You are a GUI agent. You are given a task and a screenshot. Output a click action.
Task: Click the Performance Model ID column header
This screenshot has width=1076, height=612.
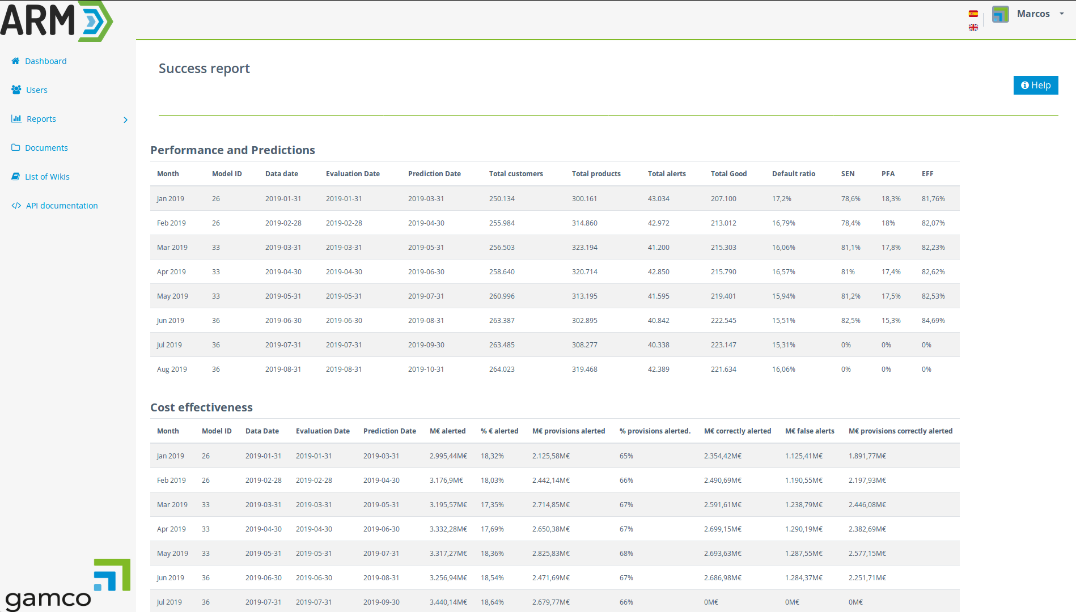227,174
